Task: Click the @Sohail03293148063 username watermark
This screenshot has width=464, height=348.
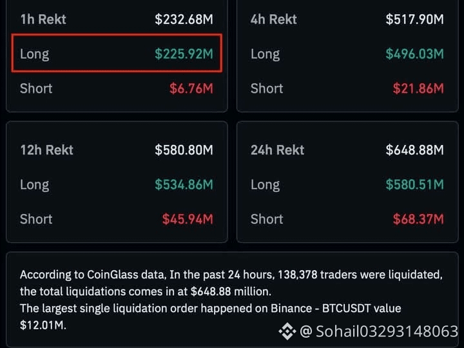Action: (x=379, y=331)
